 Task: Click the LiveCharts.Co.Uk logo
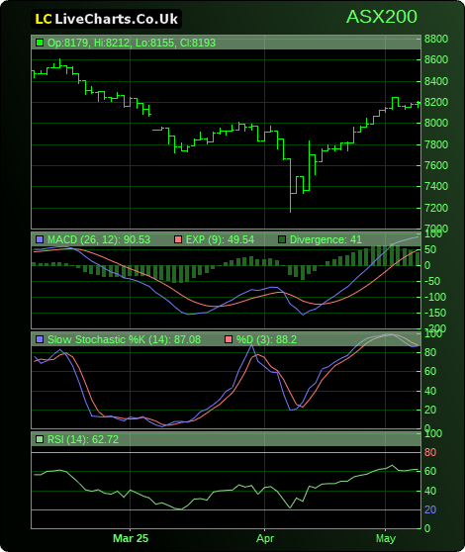[x=106, y=19]
